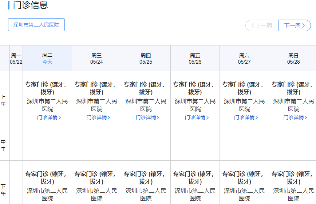Open 门诊详情 for Wednesday 05/24 morning
This screenshot has width=316, height=204.
pyautogui.click(x=98, y=117)
